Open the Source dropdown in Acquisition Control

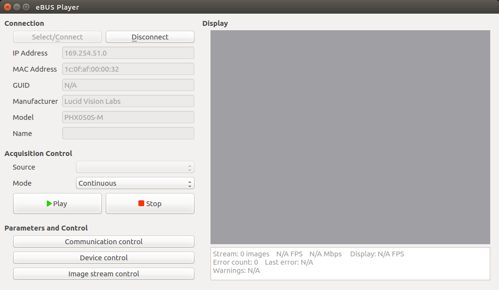pyautogui.click(x=135, y=167)
